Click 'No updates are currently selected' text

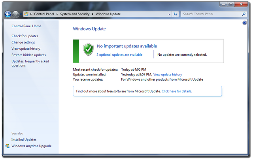(182, 55)
